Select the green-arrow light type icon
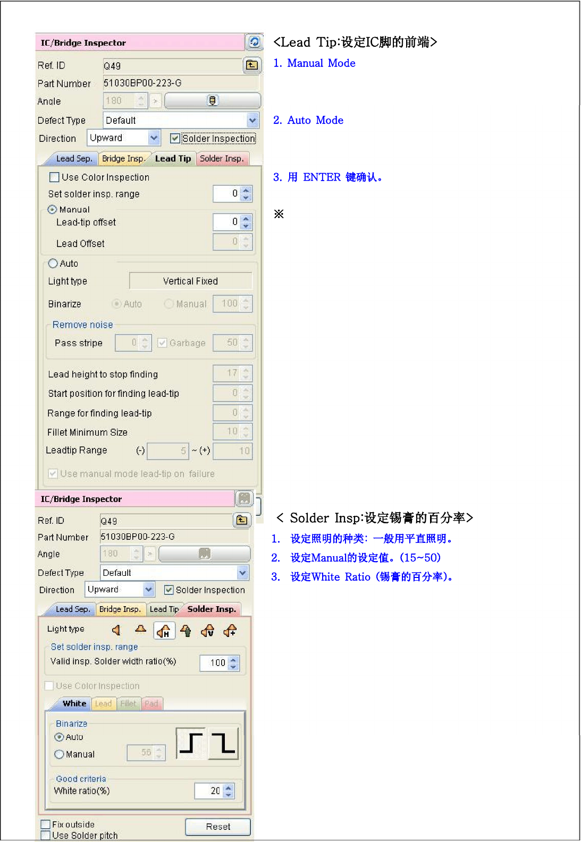Image resolution: width=581 pixels, height=842 pixels. pos(186,630)
